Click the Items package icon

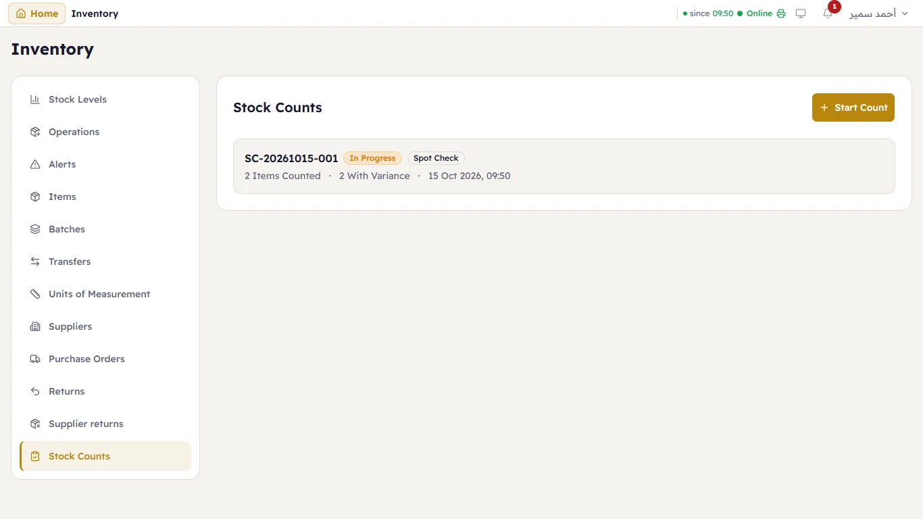pyautogui.click(x=35, y=197)
